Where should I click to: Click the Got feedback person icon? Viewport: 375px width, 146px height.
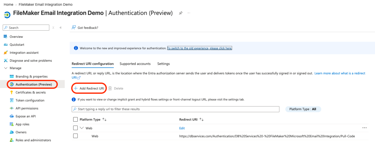[x=74, y=28]
